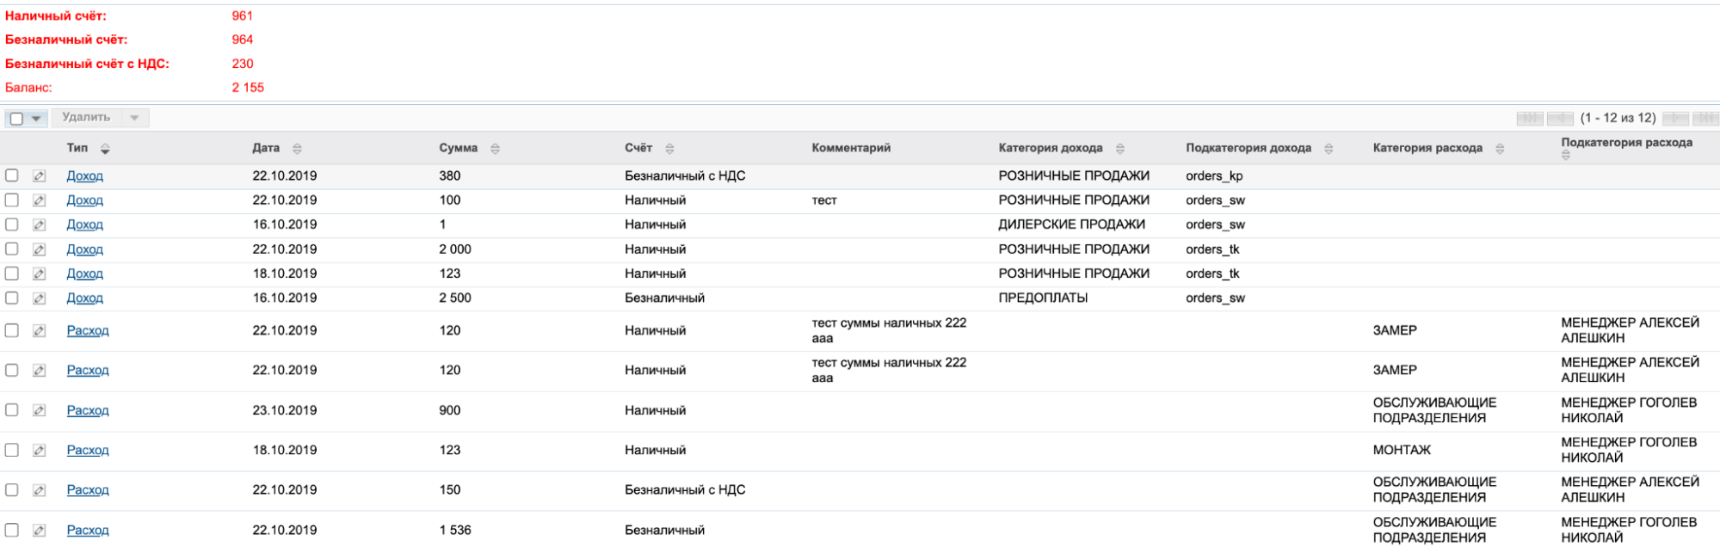Edit the 1 536 expense entry via pencil icon
1720x547 pixels.
point(39,531)
